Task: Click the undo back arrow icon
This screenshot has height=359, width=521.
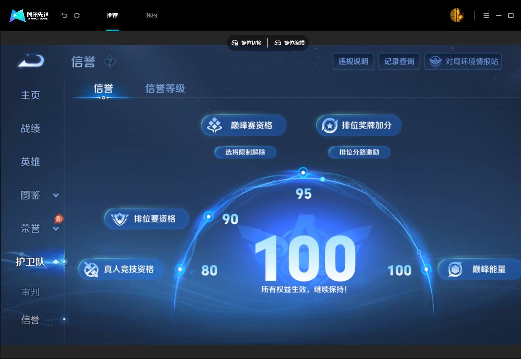Action: 64,16
